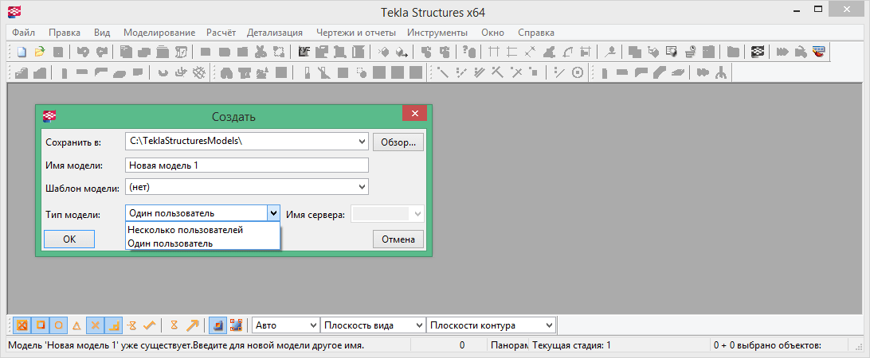Click the greyed Save icon in toolbar
This screenshot has height=358, width=870.
[x=58, y=52]
